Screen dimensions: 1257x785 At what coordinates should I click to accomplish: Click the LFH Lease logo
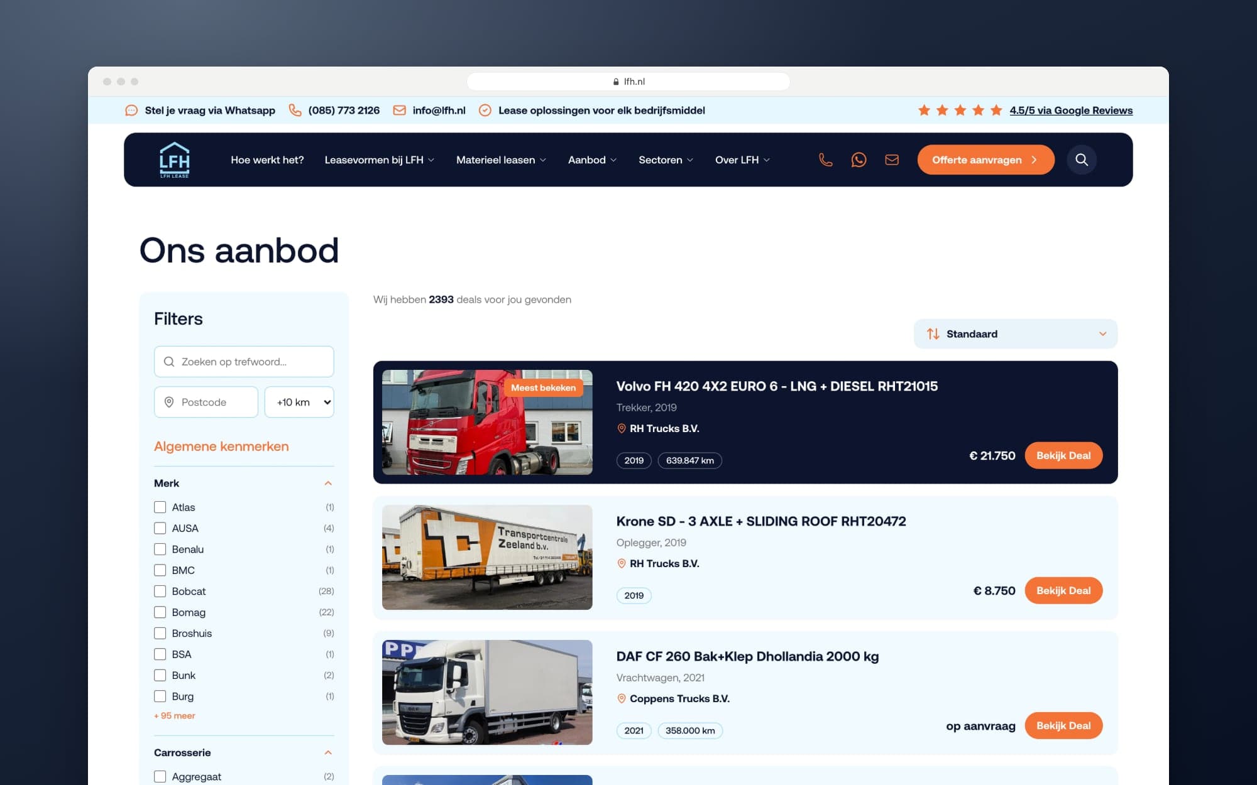(174, 160)
